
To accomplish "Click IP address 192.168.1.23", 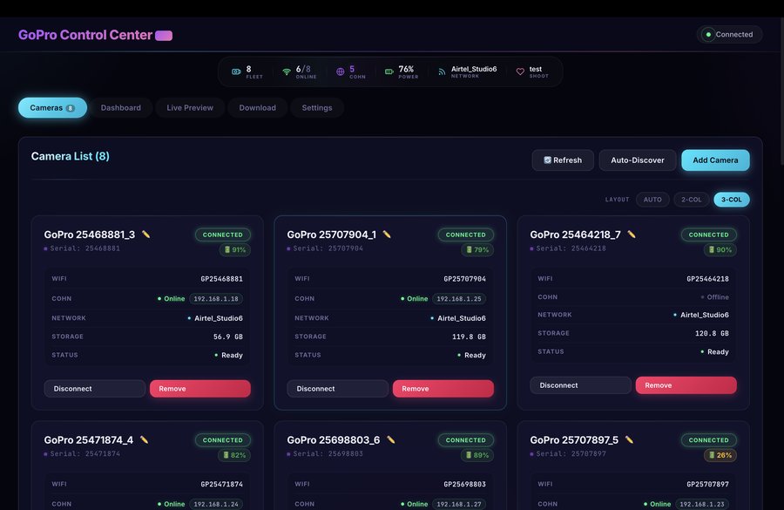I will 702,504.
